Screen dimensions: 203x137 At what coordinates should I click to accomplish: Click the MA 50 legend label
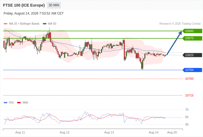point(52,24)
